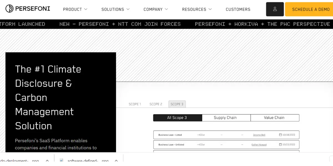Click Jerome Bell link
Image resolution: width=333 pixels, height=166 pixels.
259,135
